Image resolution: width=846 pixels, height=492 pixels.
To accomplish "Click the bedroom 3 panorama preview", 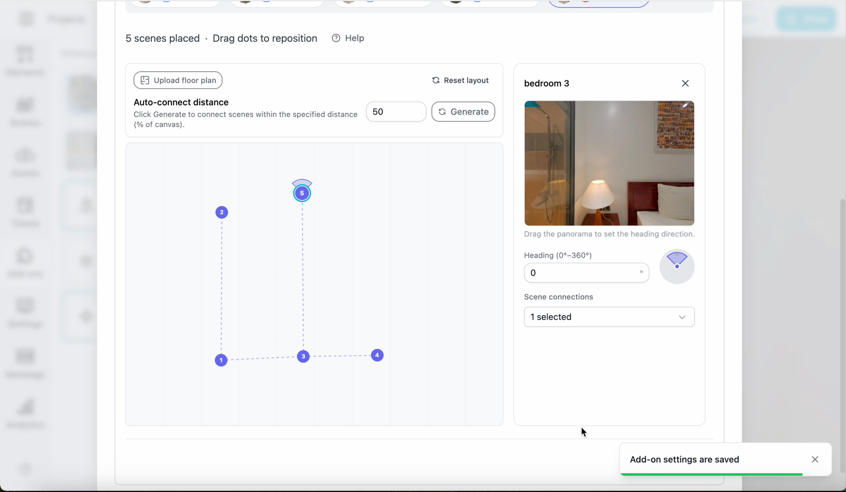I will pyautogui.click(x=609, y=163).
